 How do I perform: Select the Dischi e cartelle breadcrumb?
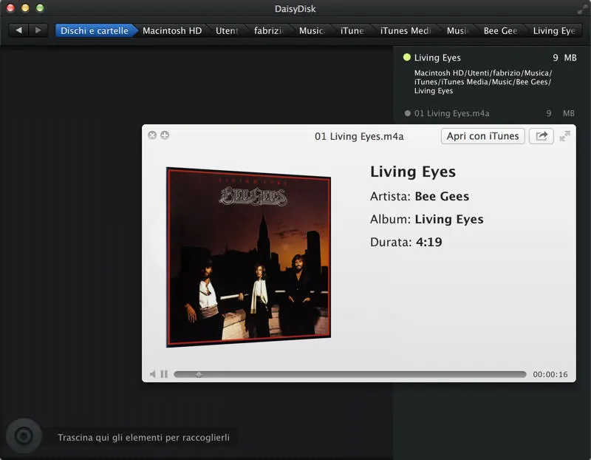(95, 30)
